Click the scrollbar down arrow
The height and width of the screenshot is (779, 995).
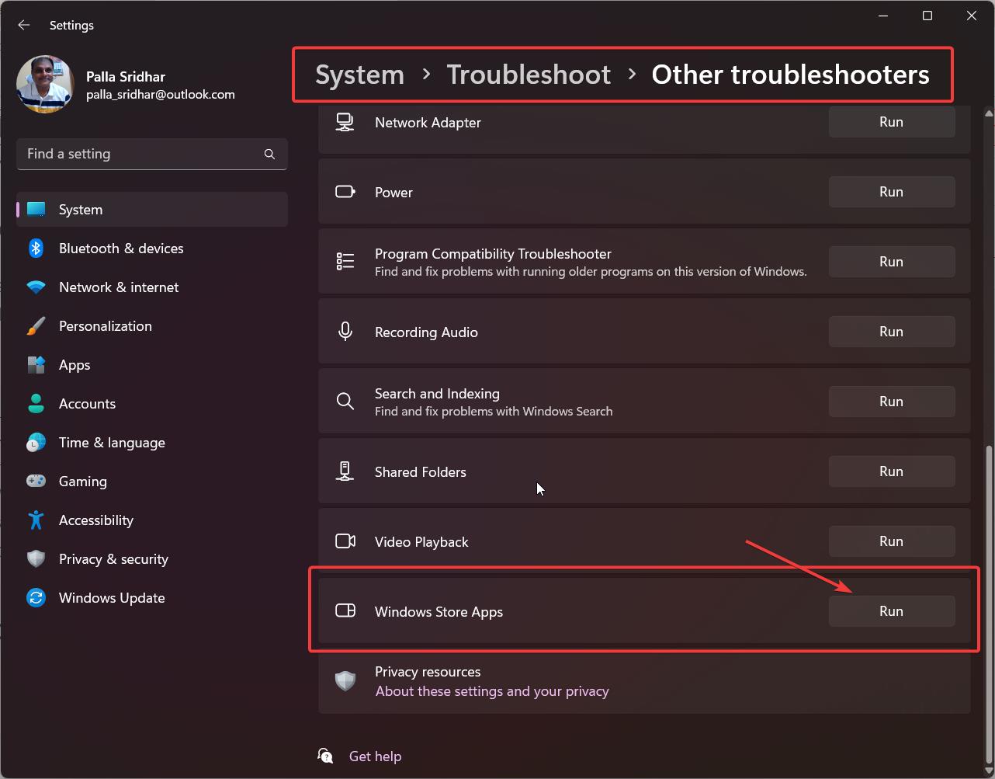[989, 770]
